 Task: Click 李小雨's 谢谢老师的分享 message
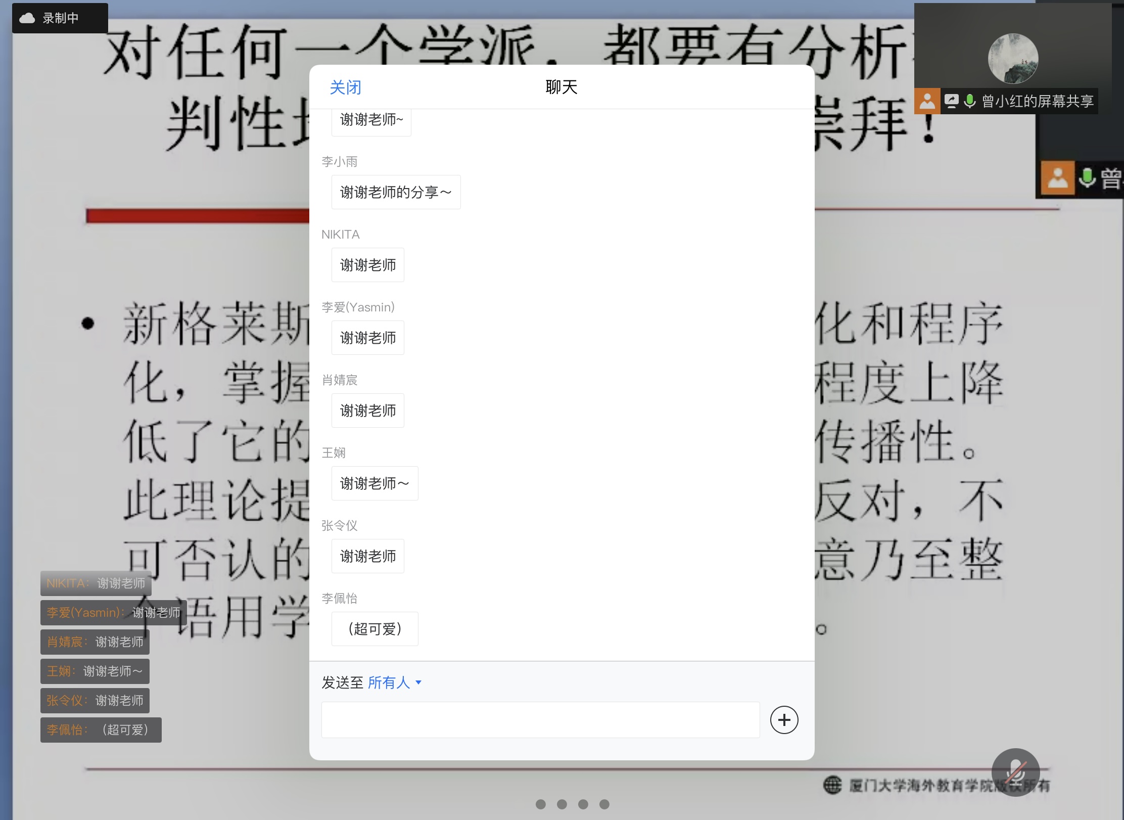click(x=396, y=192)
